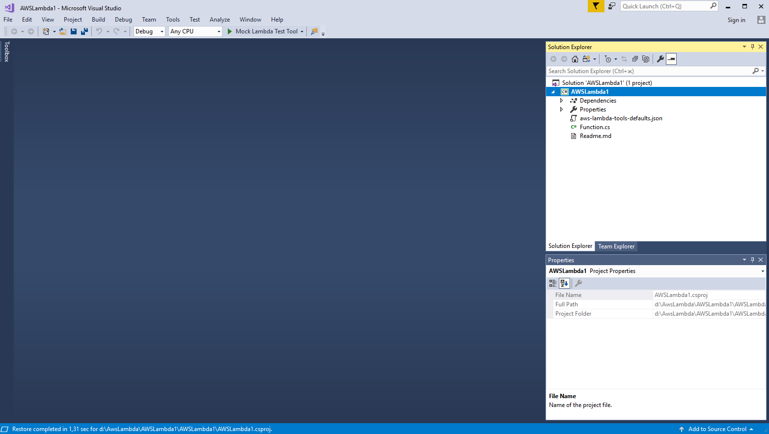Click the Home icon in Solution Explorer

(575, 59)
